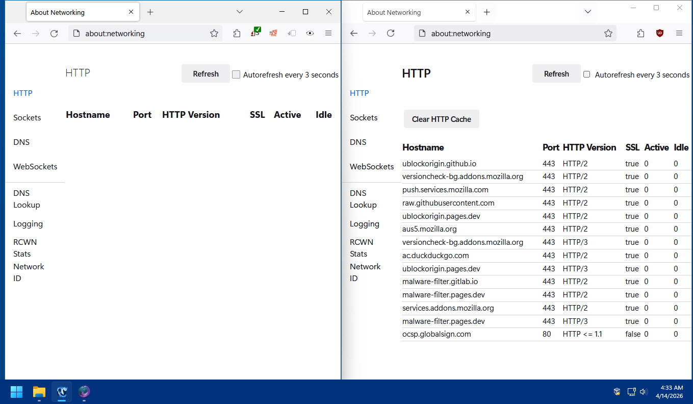Click the uBlock Origin shield icon
Image resolution: width=693 pixels, height=404 pixels.
point(660,33)
